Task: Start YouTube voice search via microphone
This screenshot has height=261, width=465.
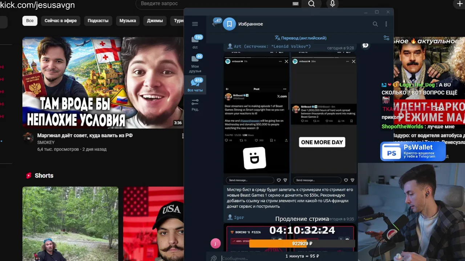Action: tap(332, 4)
